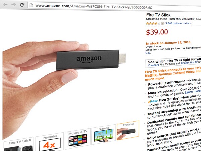Viewport: 201px width, 151px height.
Task: Click the browser back arrow
Action: [5, 5]
